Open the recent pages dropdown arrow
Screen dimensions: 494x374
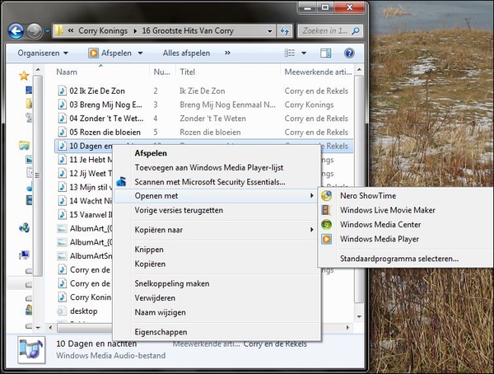tap(47, 31)
